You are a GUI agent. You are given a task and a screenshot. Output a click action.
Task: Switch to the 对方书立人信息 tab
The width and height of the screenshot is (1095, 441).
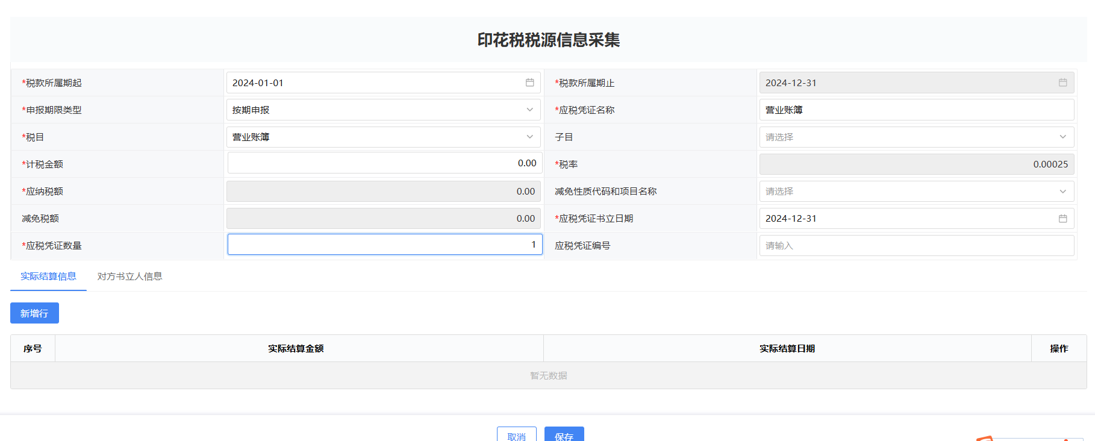coord(129,276)
